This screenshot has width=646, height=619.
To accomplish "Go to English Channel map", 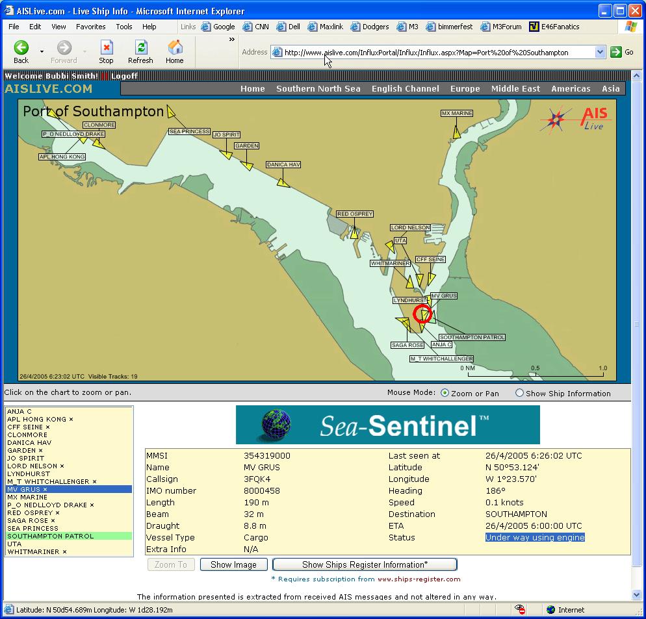I will pyautogui.click(x=406, y=88).
